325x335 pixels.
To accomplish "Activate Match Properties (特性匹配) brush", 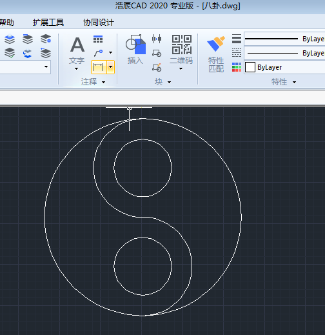I will click(x=216, y=44).
